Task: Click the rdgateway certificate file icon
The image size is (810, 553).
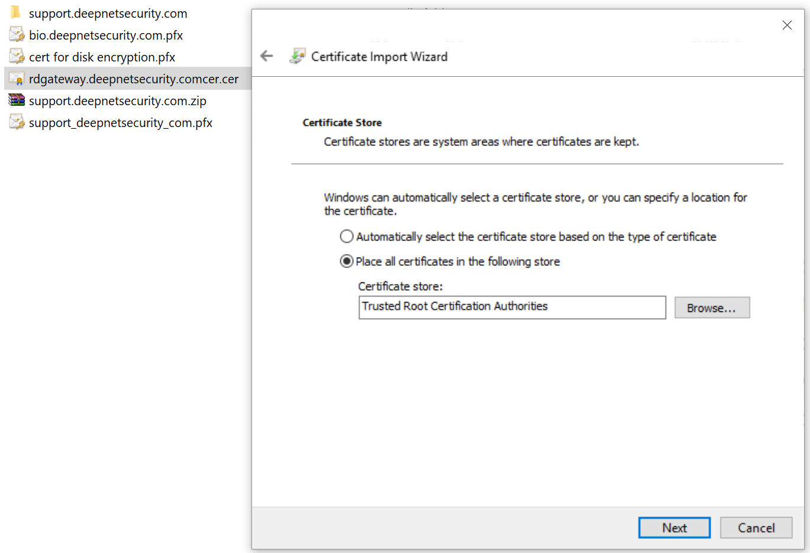Action: (17, 79)
